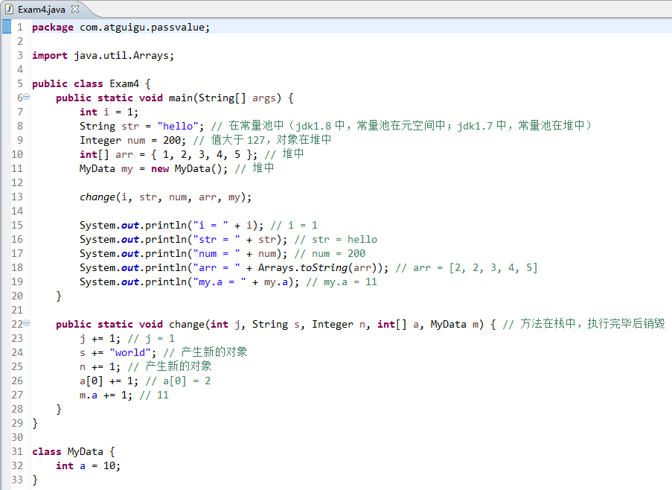
Task: Click the 'change' method call on line 13
Action: click(97, 197)
